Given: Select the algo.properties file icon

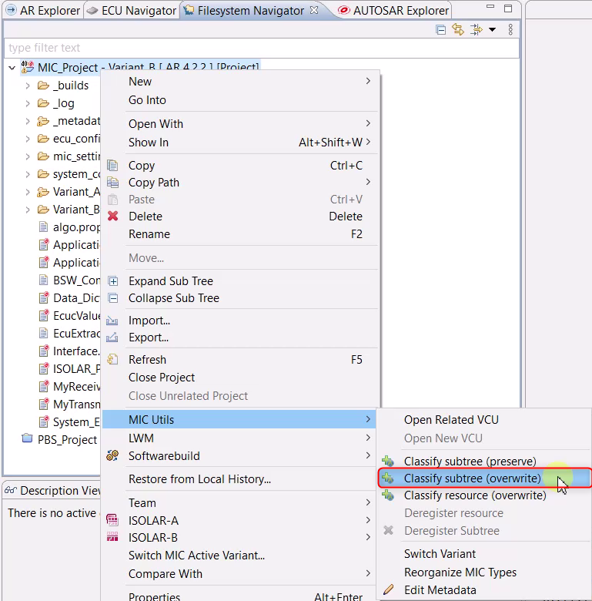Looking at the screenshot, I should [x=44, y=227].
